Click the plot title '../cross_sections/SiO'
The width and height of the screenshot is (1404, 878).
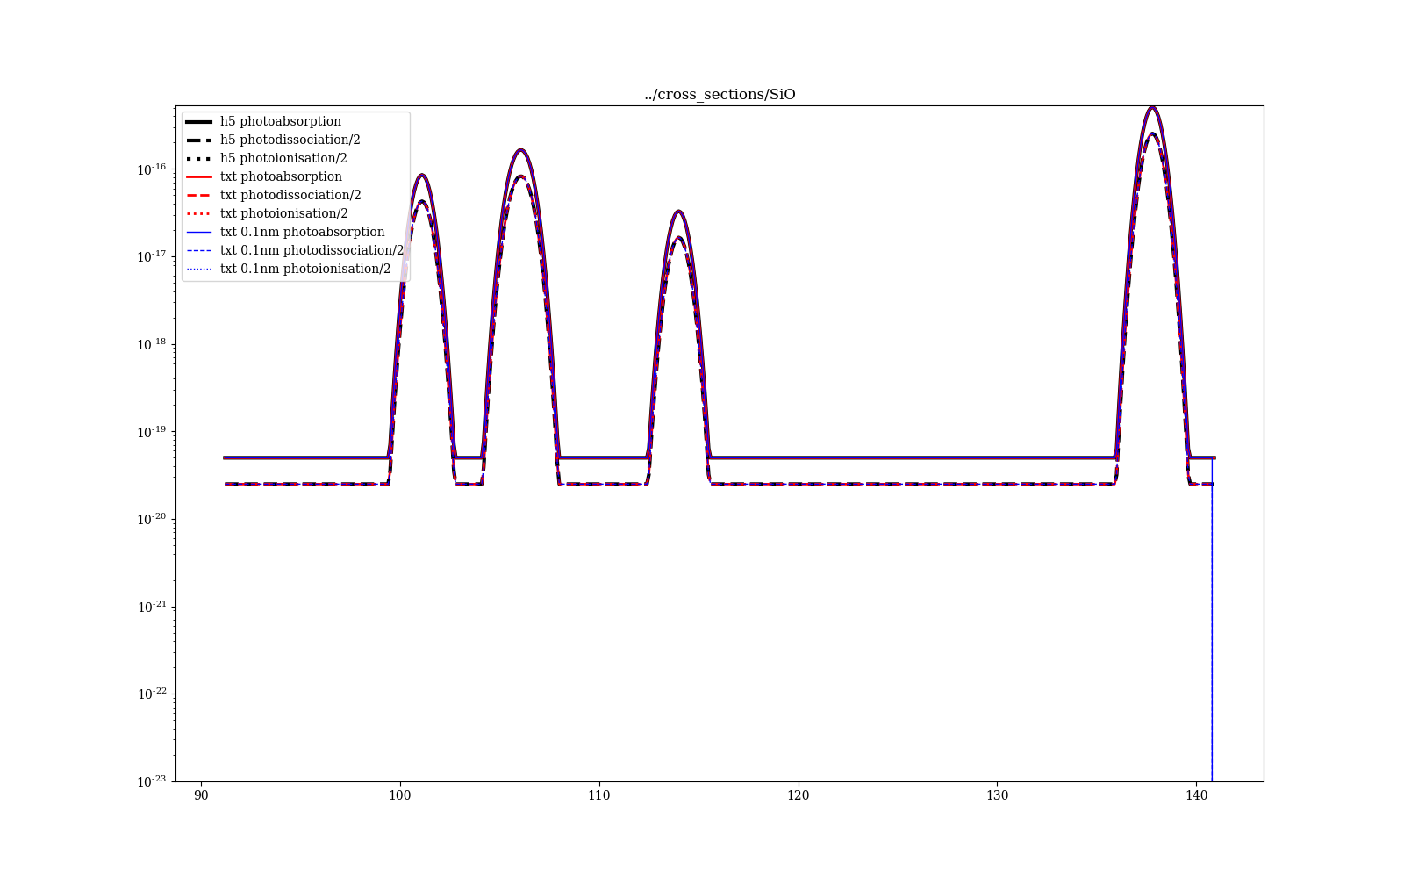click(x=720, y=95)
